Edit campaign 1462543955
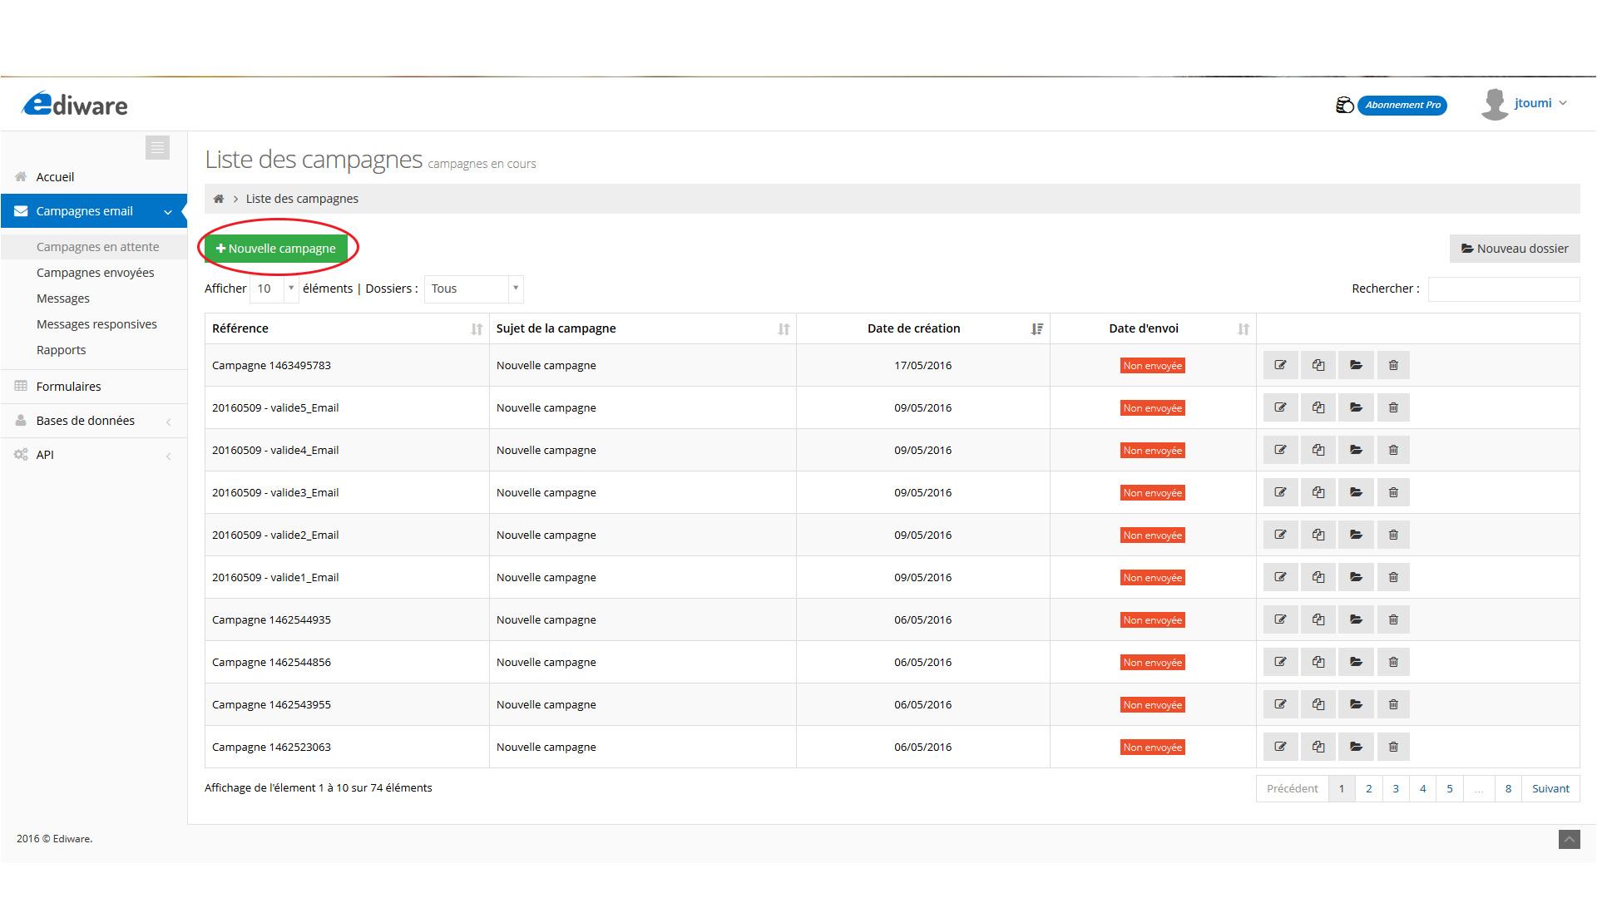 [1280, 704]
